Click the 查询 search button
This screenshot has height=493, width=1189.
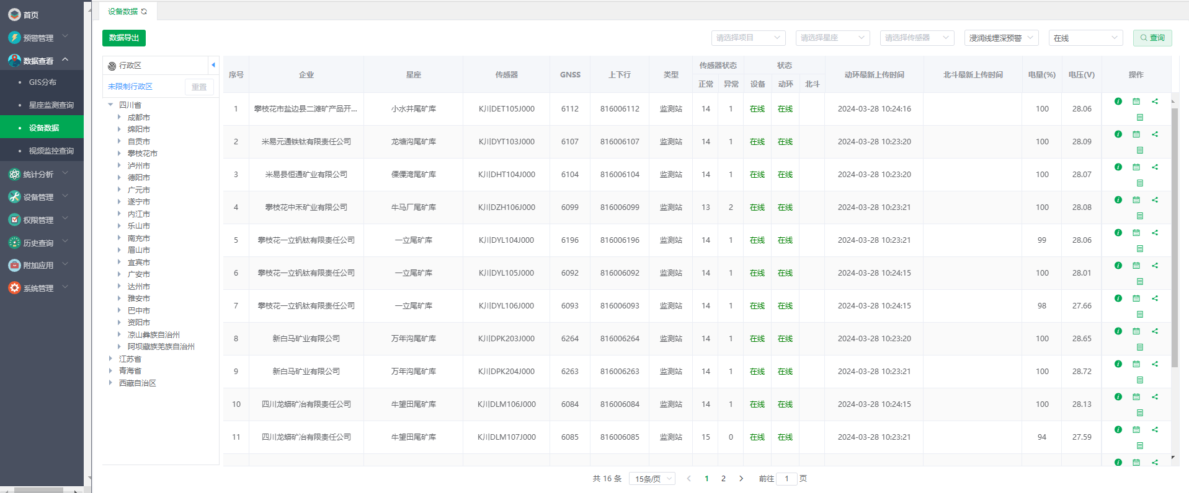1152,38
